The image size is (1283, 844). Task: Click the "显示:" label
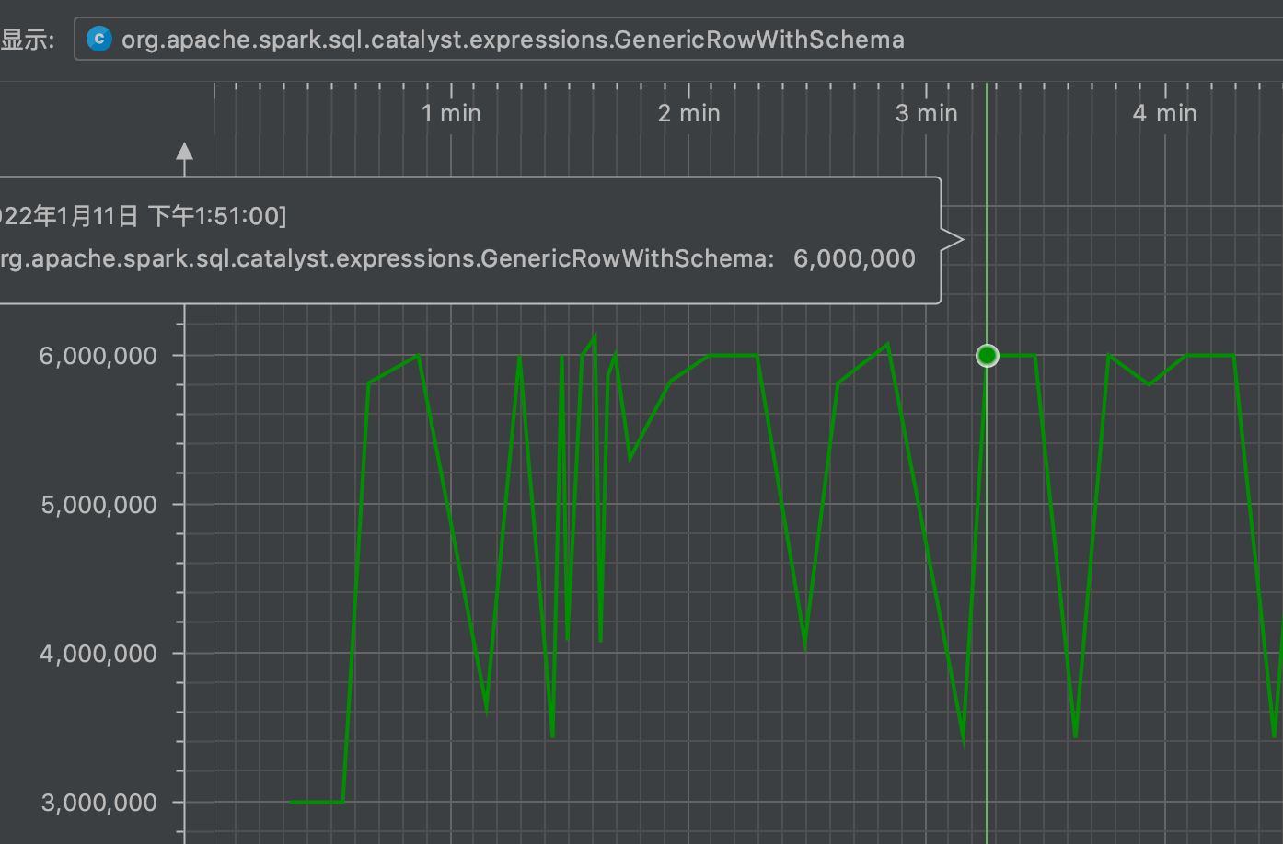pyautogui.click(x=28, y=40)
